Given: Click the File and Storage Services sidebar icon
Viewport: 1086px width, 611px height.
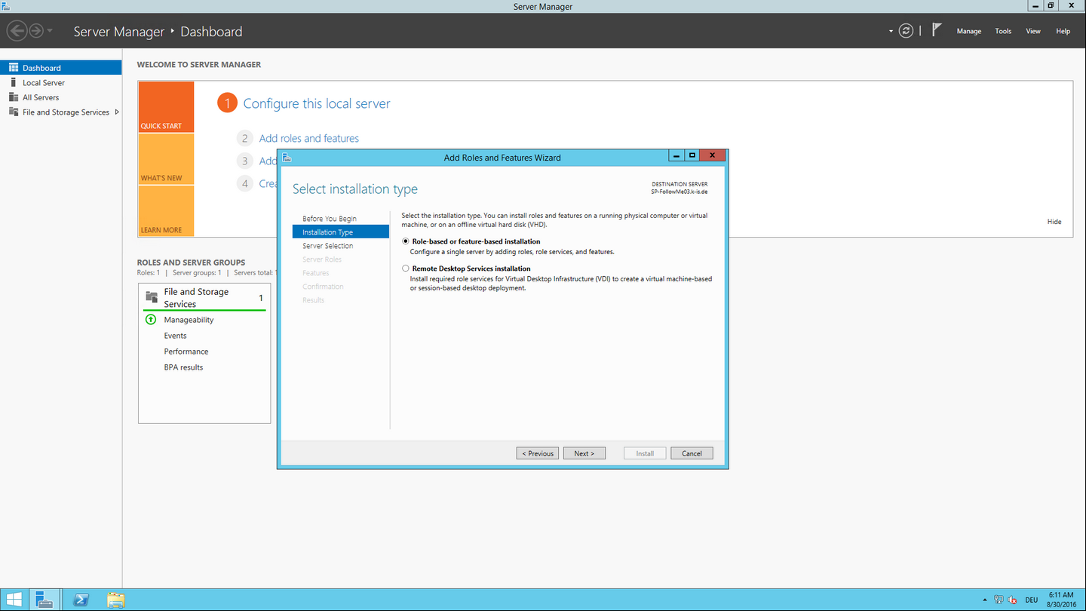Looking at the screenshot, I should pos(13,112).
